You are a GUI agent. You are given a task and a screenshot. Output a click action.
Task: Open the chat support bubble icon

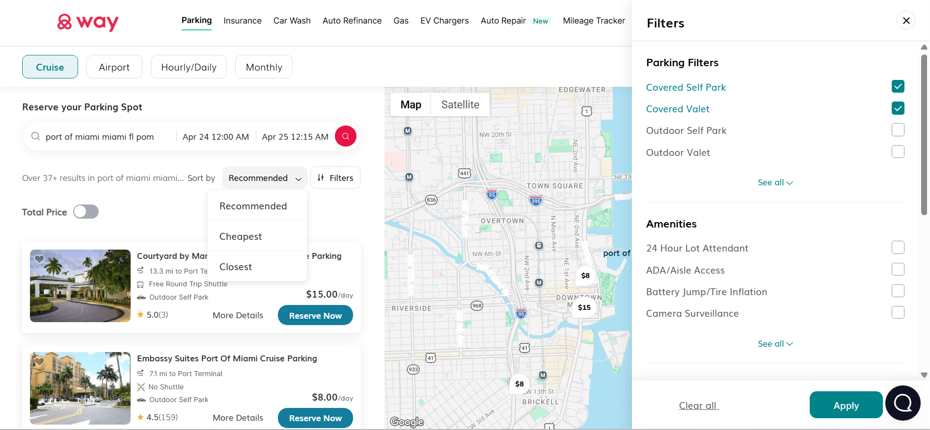tap(903, 403)
